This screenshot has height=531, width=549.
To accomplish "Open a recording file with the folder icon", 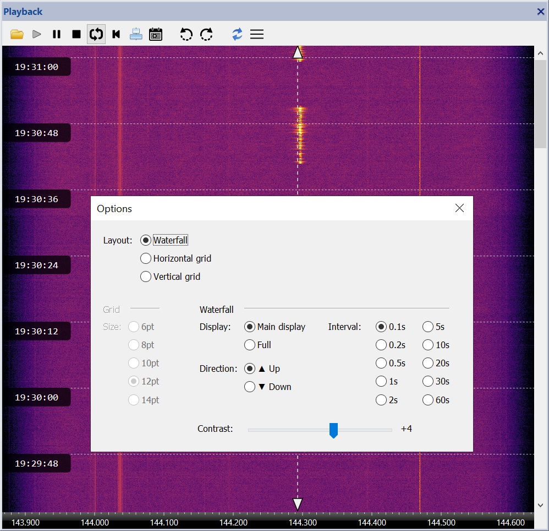I will [17, 35].
